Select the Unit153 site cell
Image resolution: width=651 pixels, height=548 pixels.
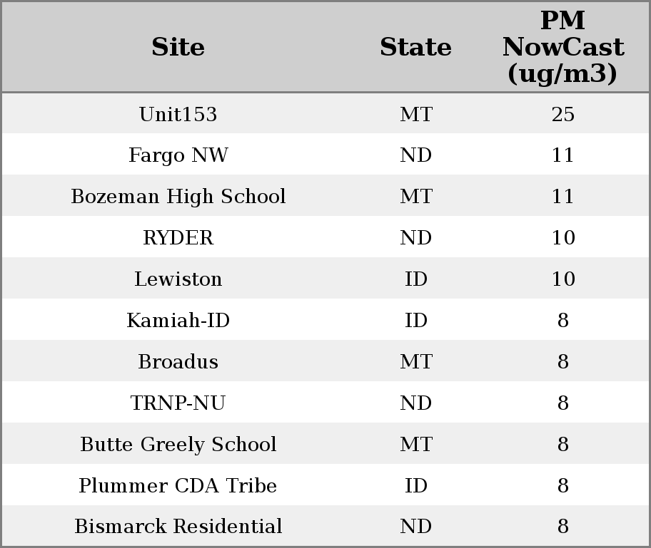[178, 114]
